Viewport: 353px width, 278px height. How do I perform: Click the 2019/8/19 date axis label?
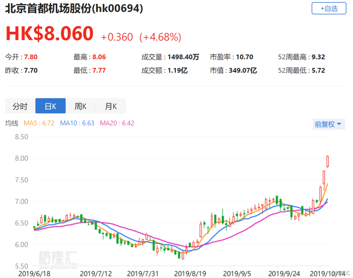[x=190, y=274]
